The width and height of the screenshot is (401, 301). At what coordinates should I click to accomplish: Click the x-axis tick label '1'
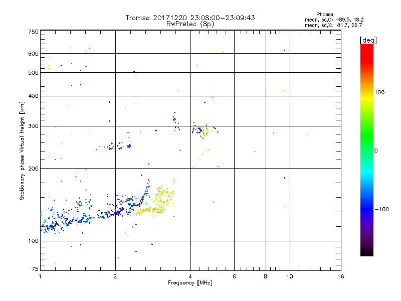(40, 276)
